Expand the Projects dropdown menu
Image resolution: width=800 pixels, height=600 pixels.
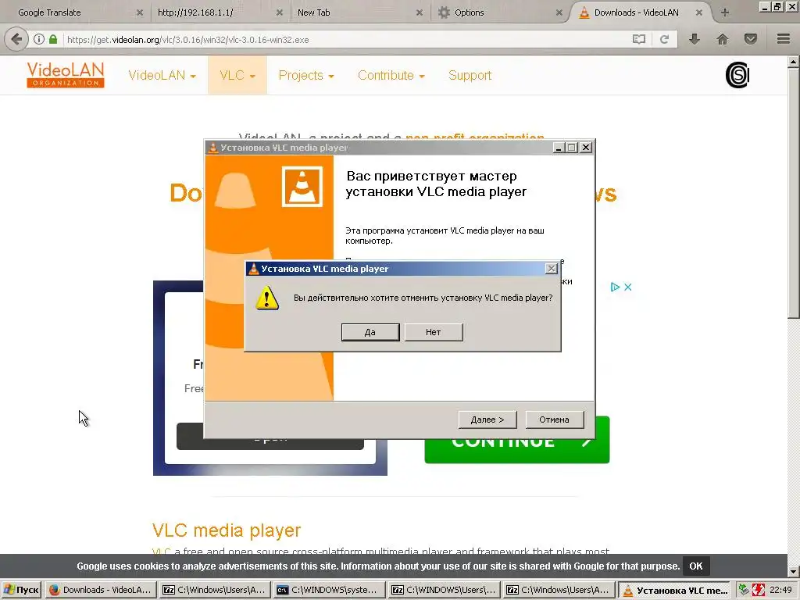306,76
